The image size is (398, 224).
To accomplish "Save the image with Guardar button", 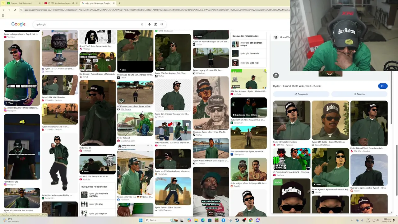I will click(x=359, y=94).
